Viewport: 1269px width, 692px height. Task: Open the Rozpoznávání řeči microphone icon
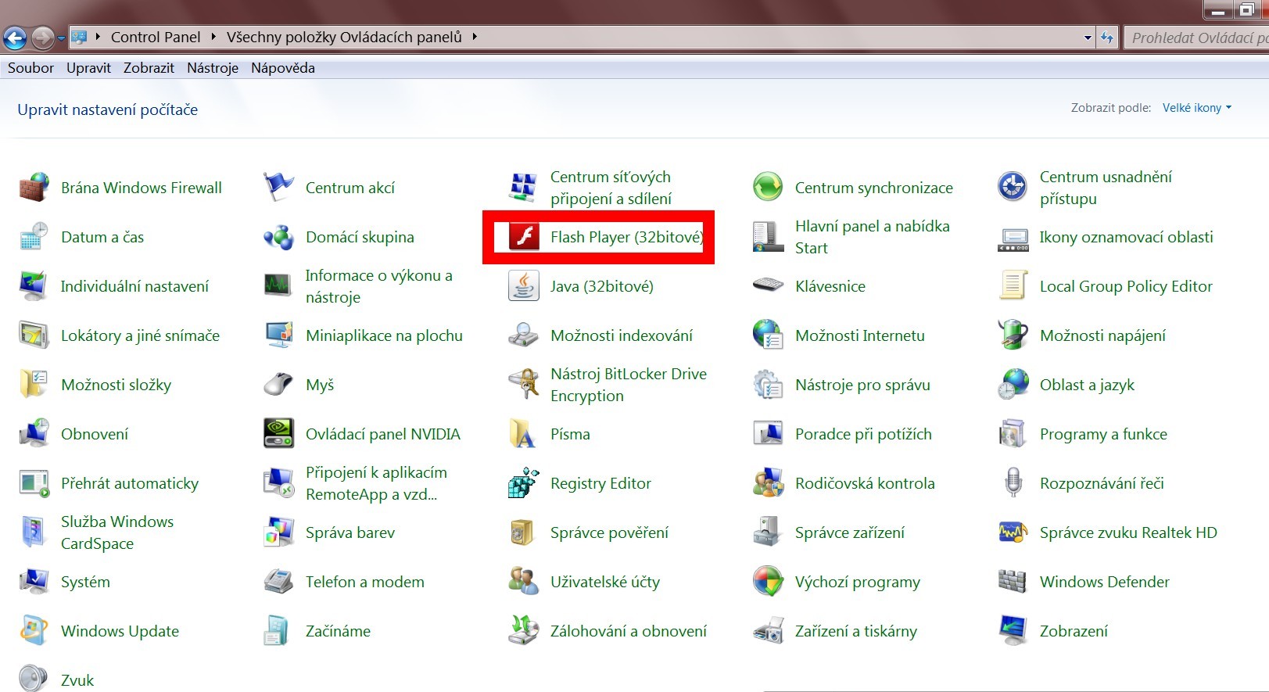(1013, 483)
